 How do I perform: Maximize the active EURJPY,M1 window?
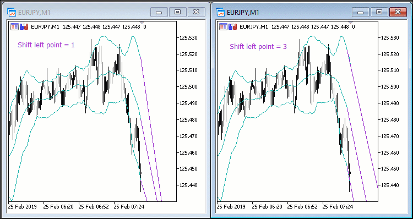tap(379, 12)
